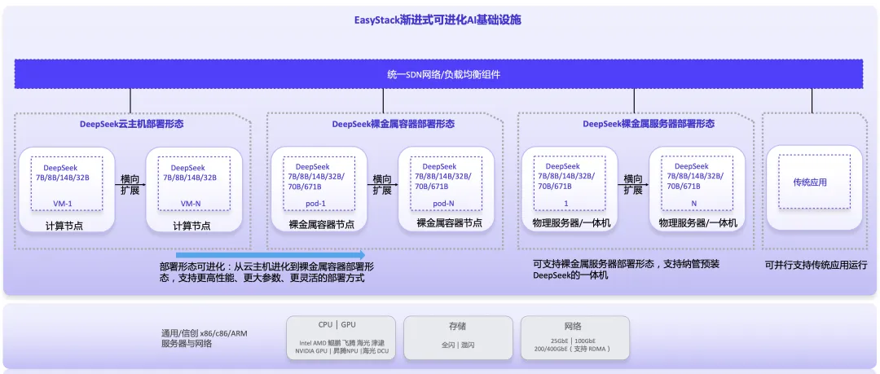Screen dimensions: 880x374
Task: Click '计算节点' under the VM-1 box
Action: click(64, 226)
